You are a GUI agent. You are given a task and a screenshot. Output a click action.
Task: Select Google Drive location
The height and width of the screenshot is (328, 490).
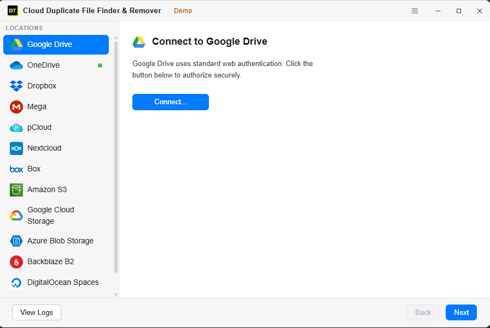point(56,45)
